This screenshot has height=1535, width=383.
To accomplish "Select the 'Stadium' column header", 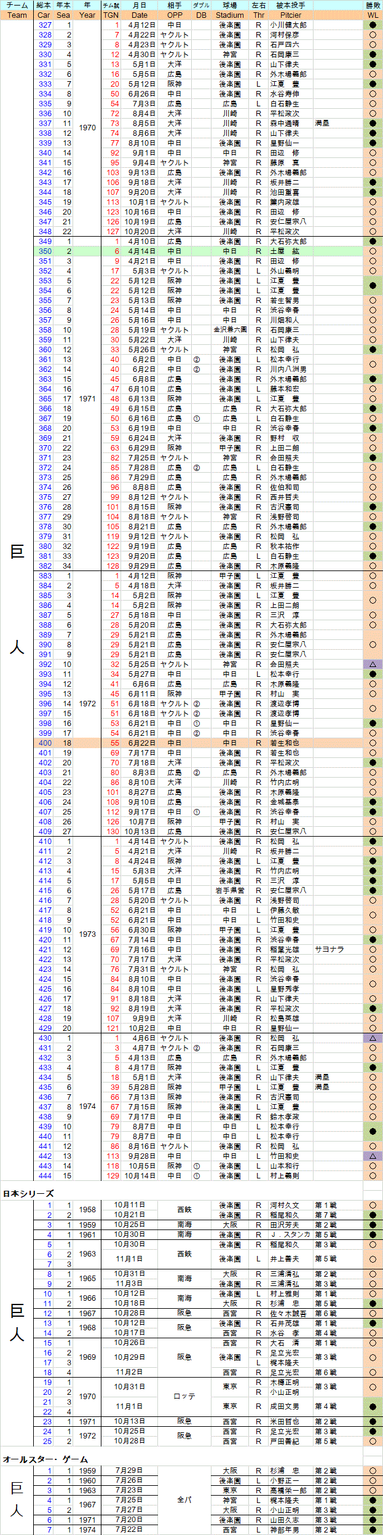I will 230,15.
